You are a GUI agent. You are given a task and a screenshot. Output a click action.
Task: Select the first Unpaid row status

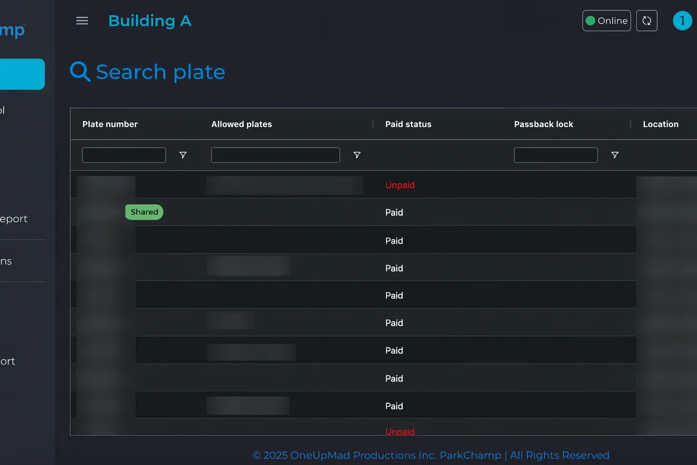click(x=400, y=185)
